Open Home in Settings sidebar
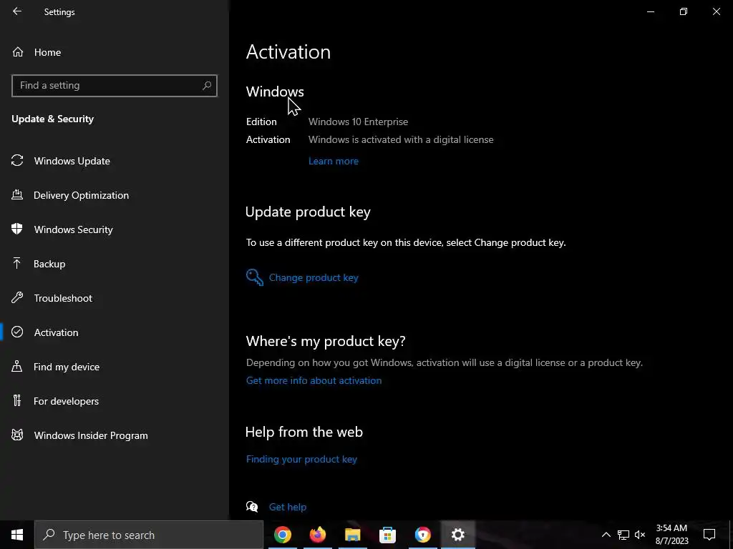 tap(114, 52)
